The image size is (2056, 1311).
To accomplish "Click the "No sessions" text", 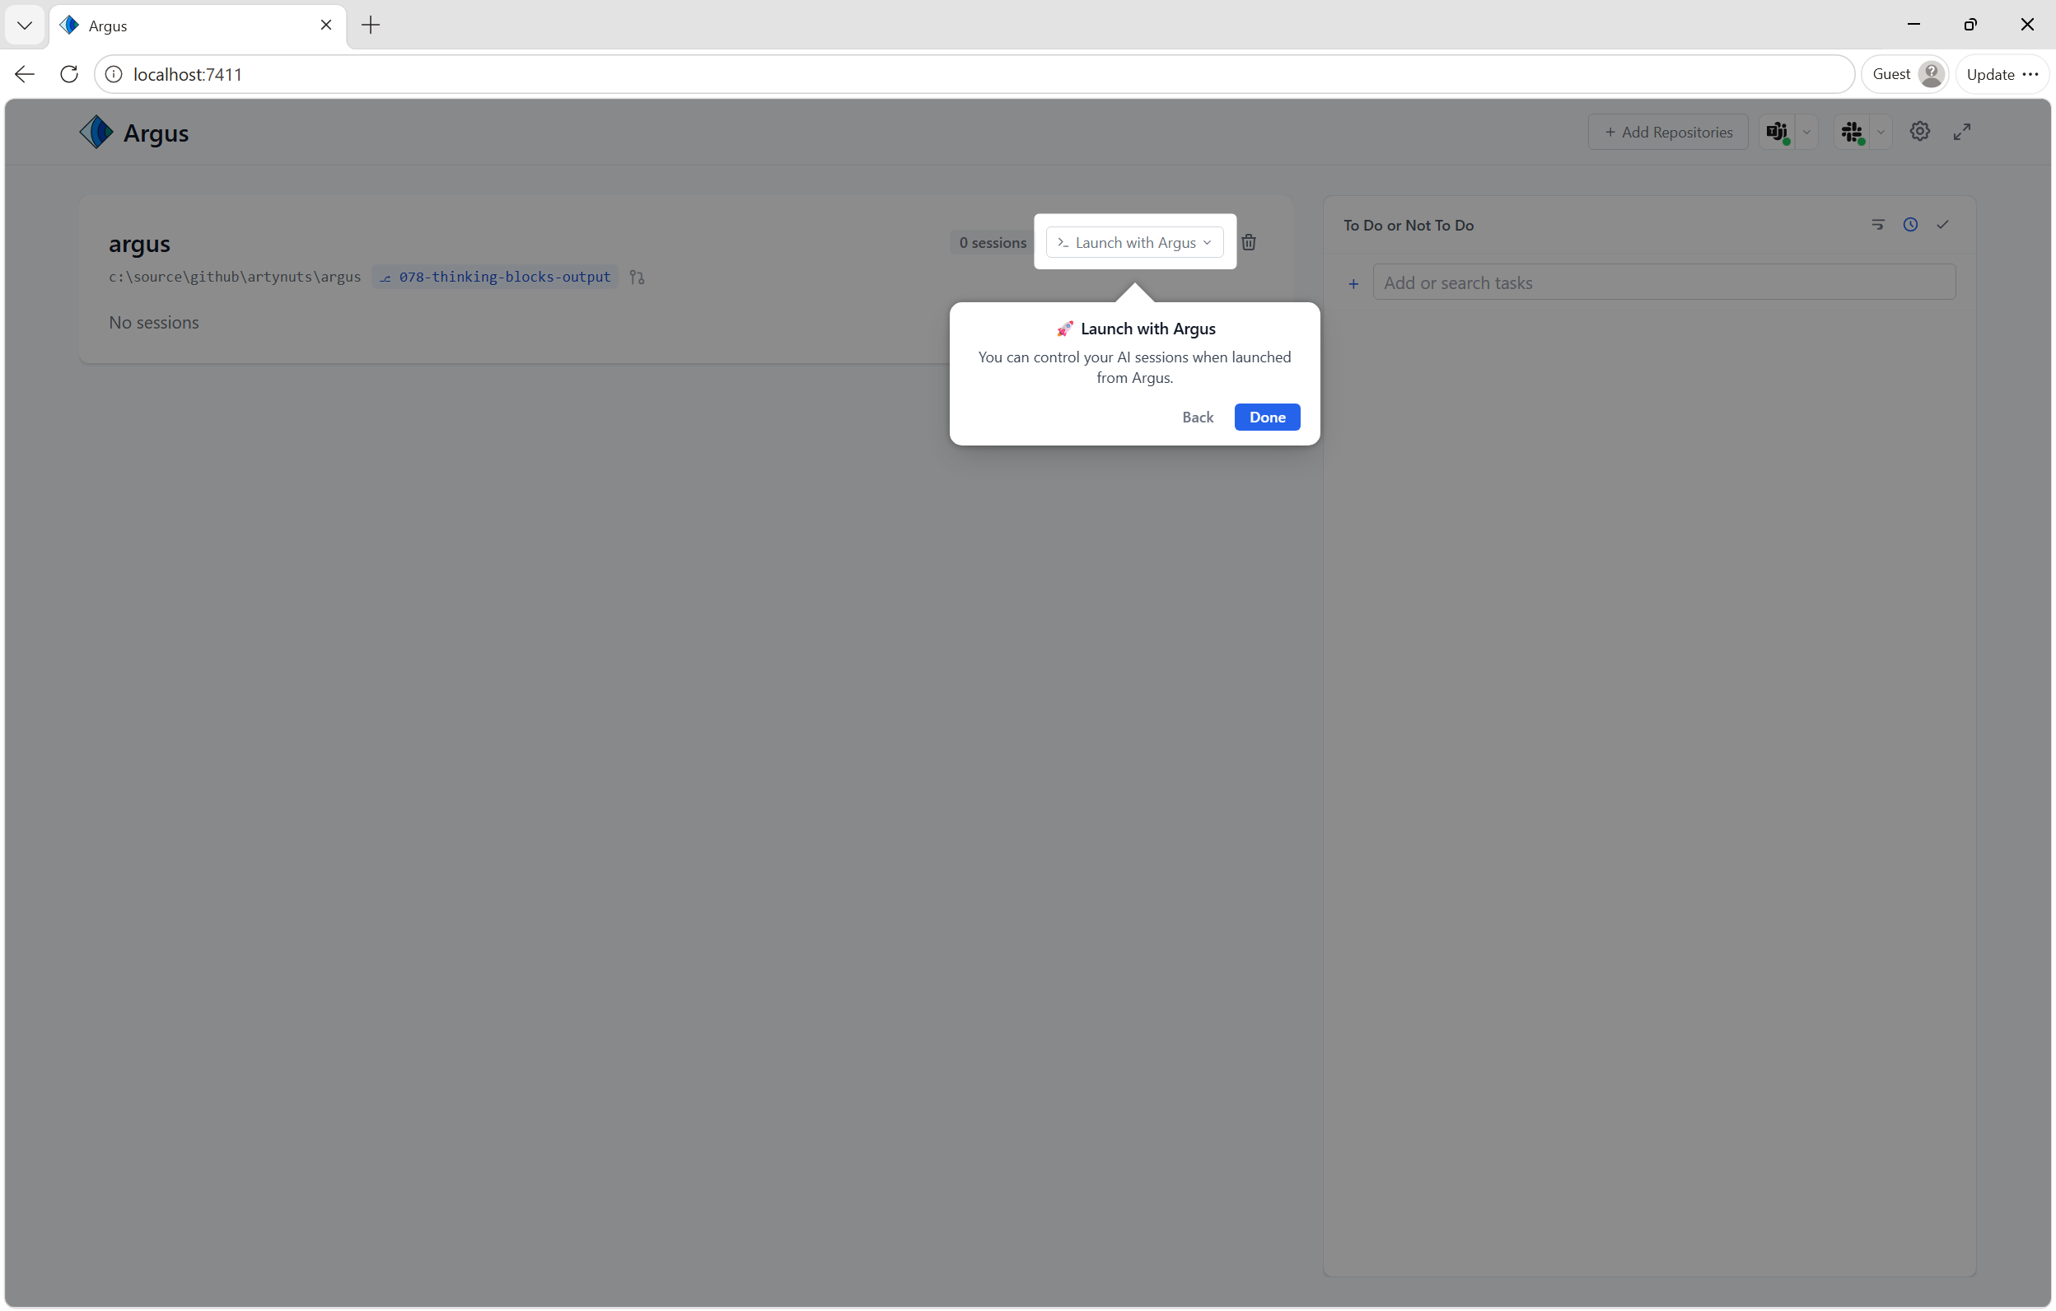I will pyautogui.click(x=154, y=323).
